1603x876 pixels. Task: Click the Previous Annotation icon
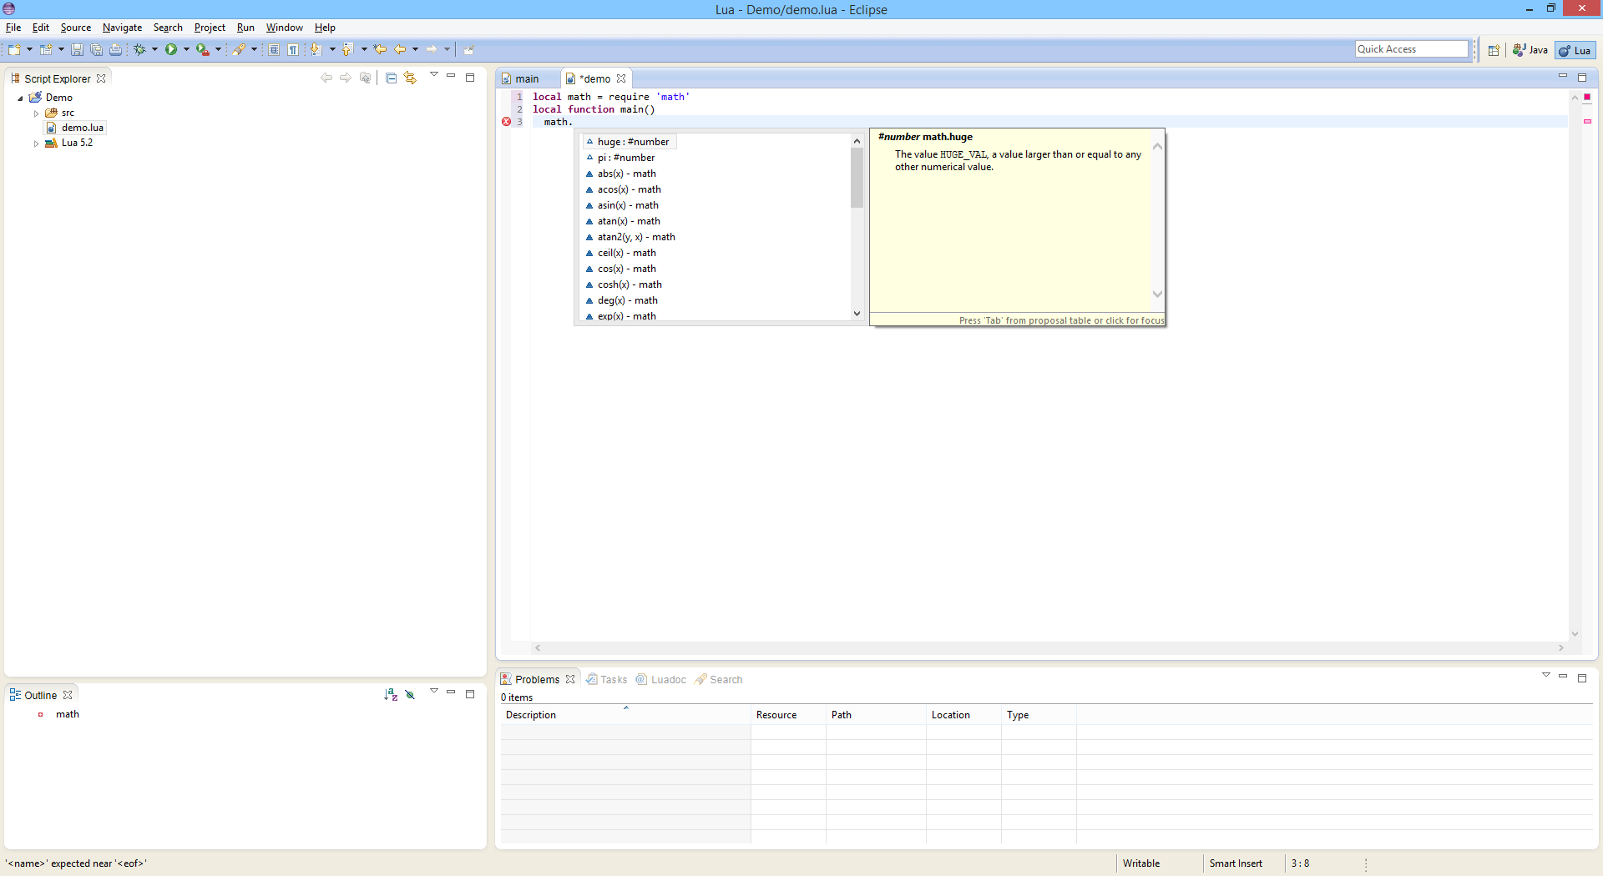347,50
